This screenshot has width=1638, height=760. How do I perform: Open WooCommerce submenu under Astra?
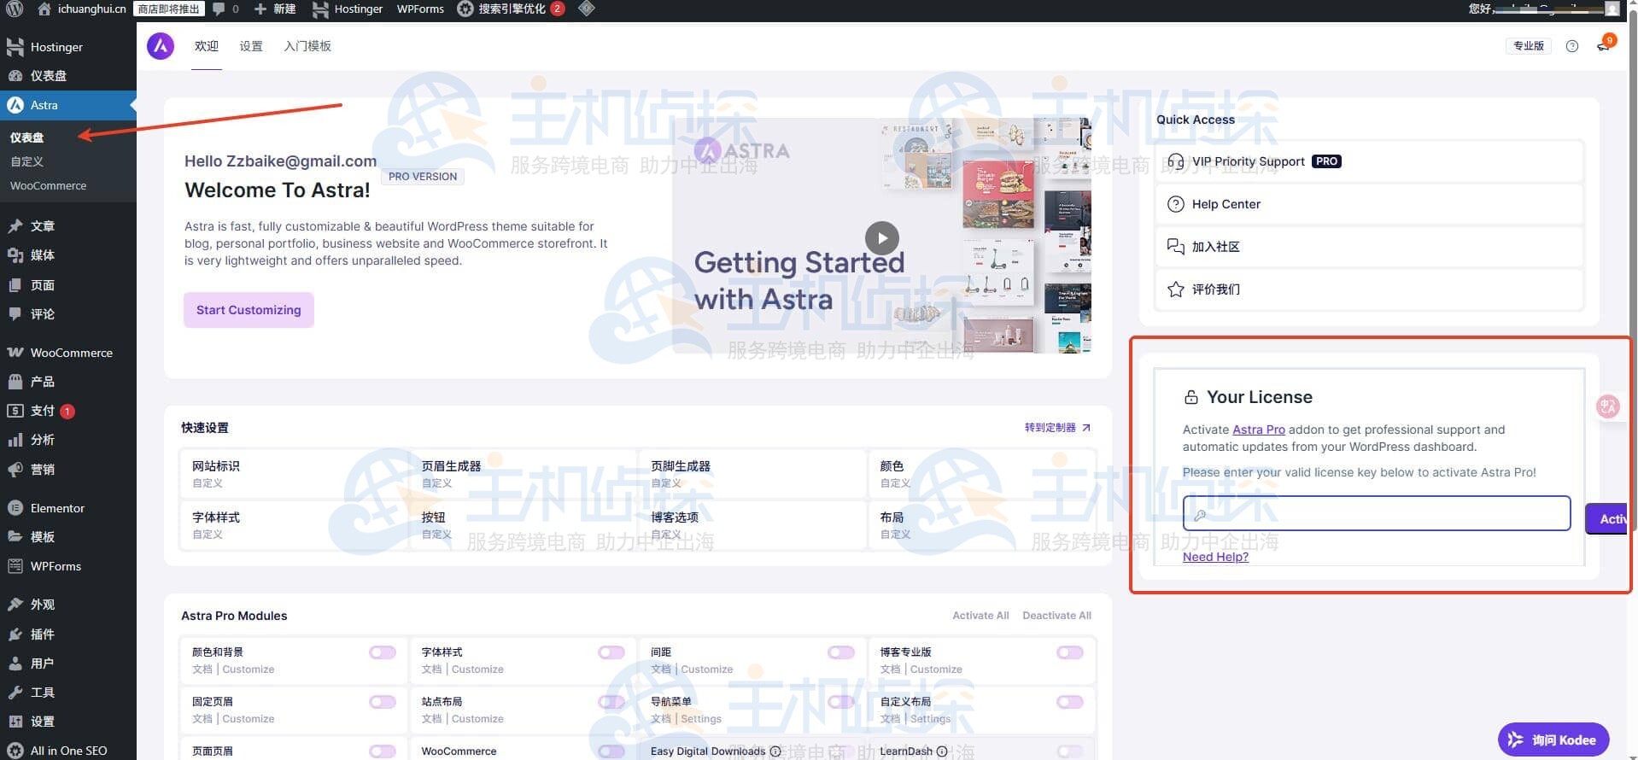[48, 185]
